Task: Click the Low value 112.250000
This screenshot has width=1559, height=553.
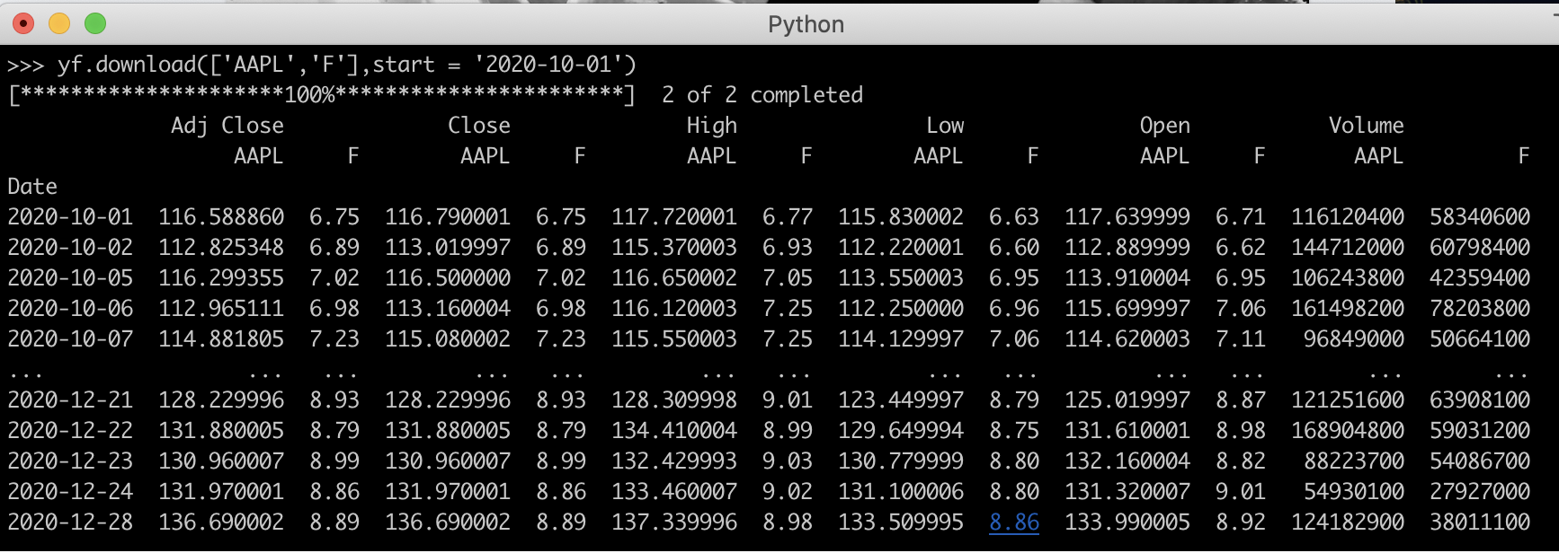Action: [x=901, y=309]
